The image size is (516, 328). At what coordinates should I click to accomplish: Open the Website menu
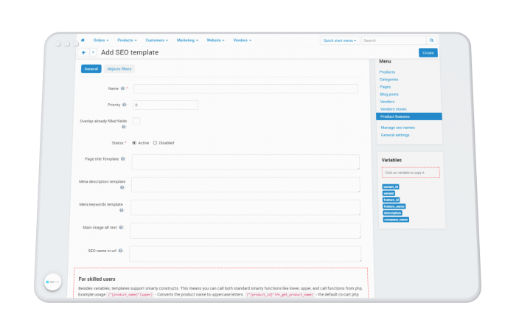215,40
